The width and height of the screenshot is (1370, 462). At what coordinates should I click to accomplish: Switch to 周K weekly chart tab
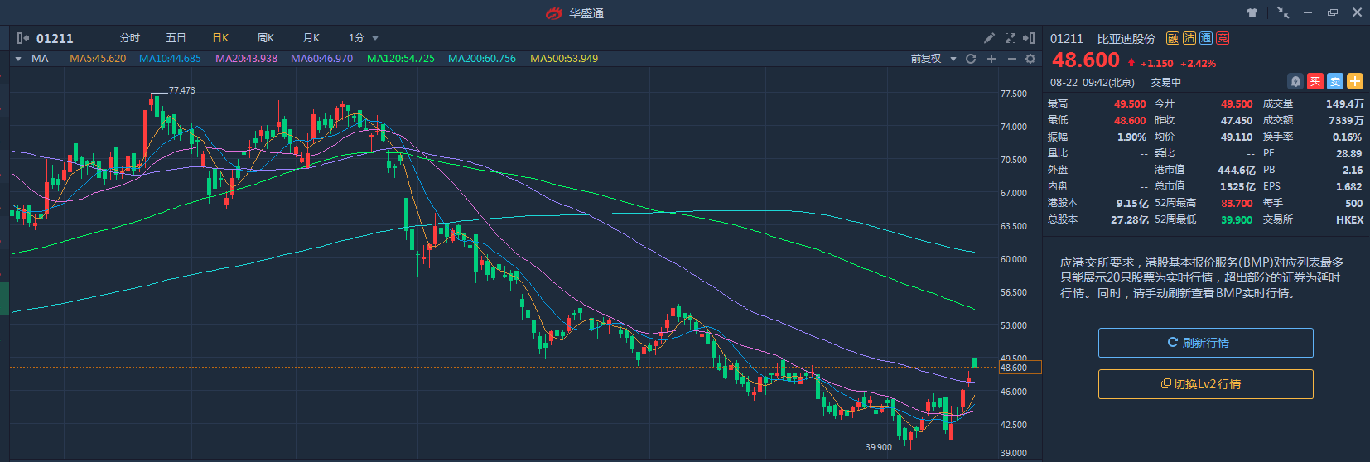click(x=266, y=38)
